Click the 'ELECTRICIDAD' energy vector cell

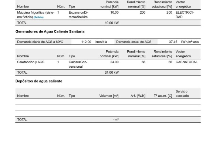click(x=185, y=15)
